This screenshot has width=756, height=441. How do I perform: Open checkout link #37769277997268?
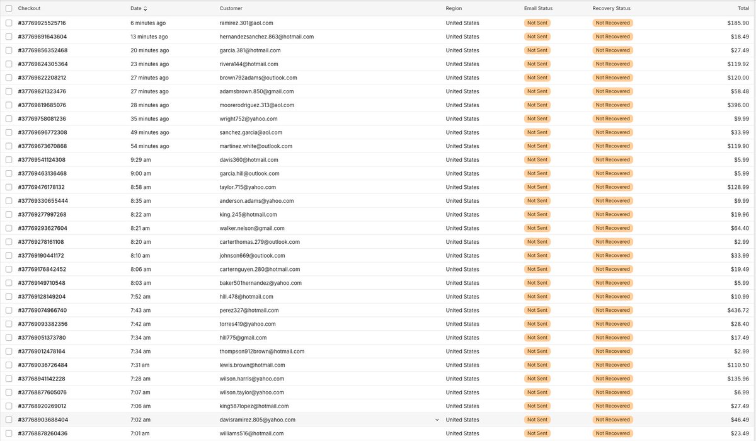[42, 214]
